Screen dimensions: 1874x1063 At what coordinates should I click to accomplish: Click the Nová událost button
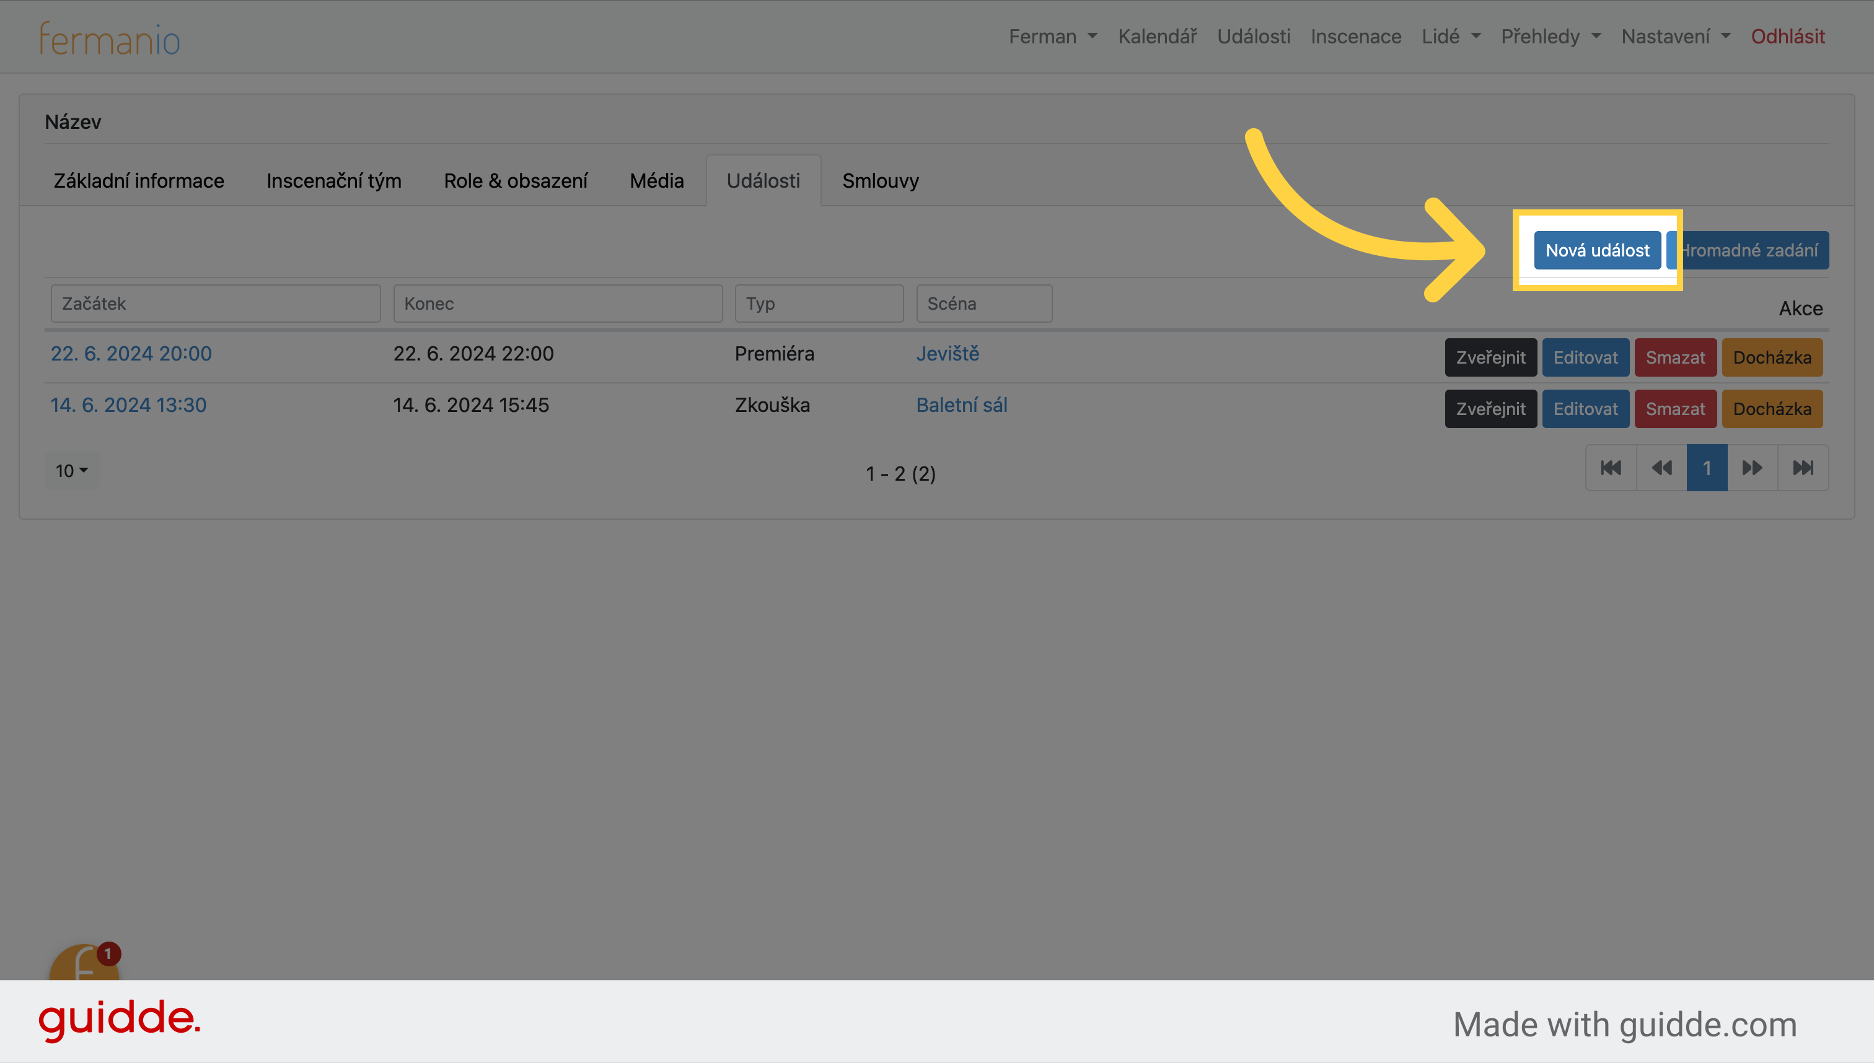click(x=1597, y=250)
